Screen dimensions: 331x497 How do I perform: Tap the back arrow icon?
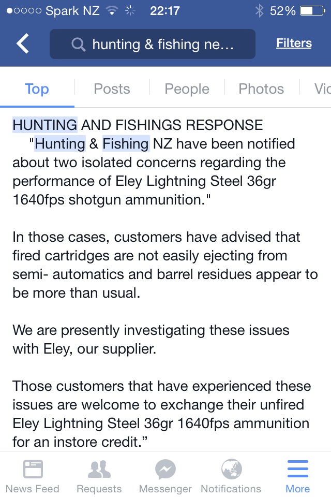click(x=23, y=43)
